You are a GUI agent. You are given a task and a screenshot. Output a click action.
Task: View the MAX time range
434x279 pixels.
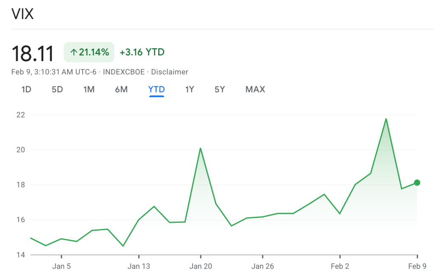(x=255, y=89)
